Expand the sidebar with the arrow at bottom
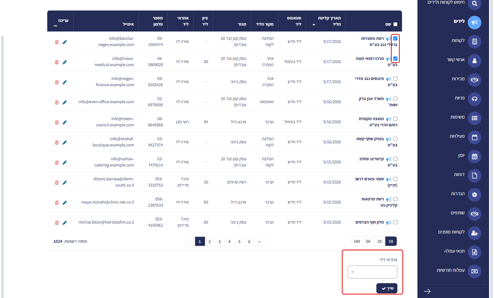Image resolution: width=494 pixels, height=298 pixels. [427, 291]
